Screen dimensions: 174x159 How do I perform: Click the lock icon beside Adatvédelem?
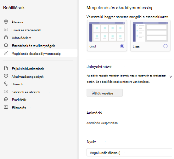click(x=6, y=37)
